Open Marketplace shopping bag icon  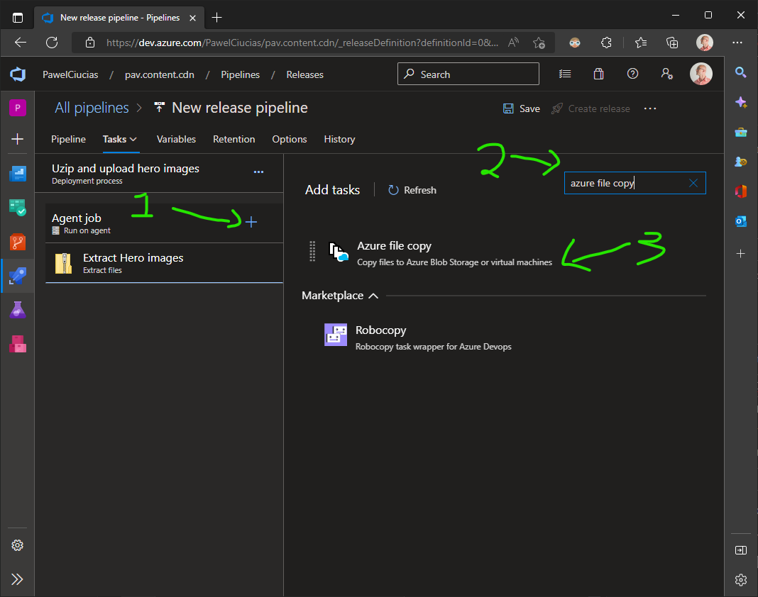coord(598,74)
